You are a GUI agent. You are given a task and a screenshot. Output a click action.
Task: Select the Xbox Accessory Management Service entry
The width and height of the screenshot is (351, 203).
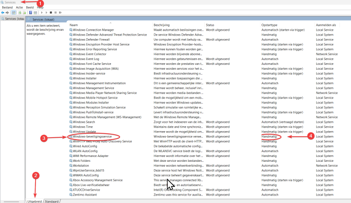point(97,180)
